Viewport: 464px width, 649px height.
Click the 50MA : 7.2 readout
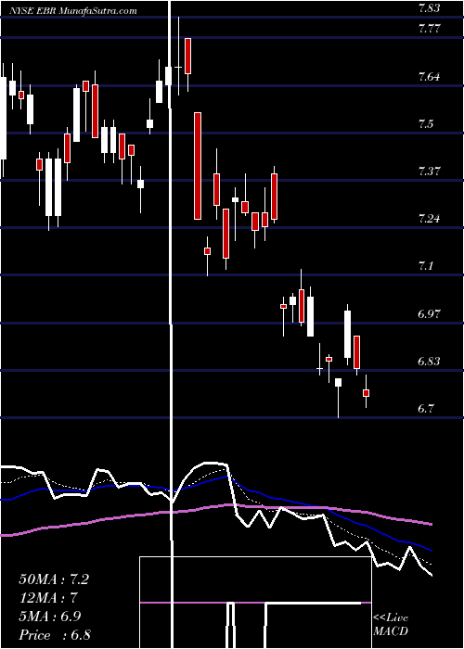click(x=54, y=579)
